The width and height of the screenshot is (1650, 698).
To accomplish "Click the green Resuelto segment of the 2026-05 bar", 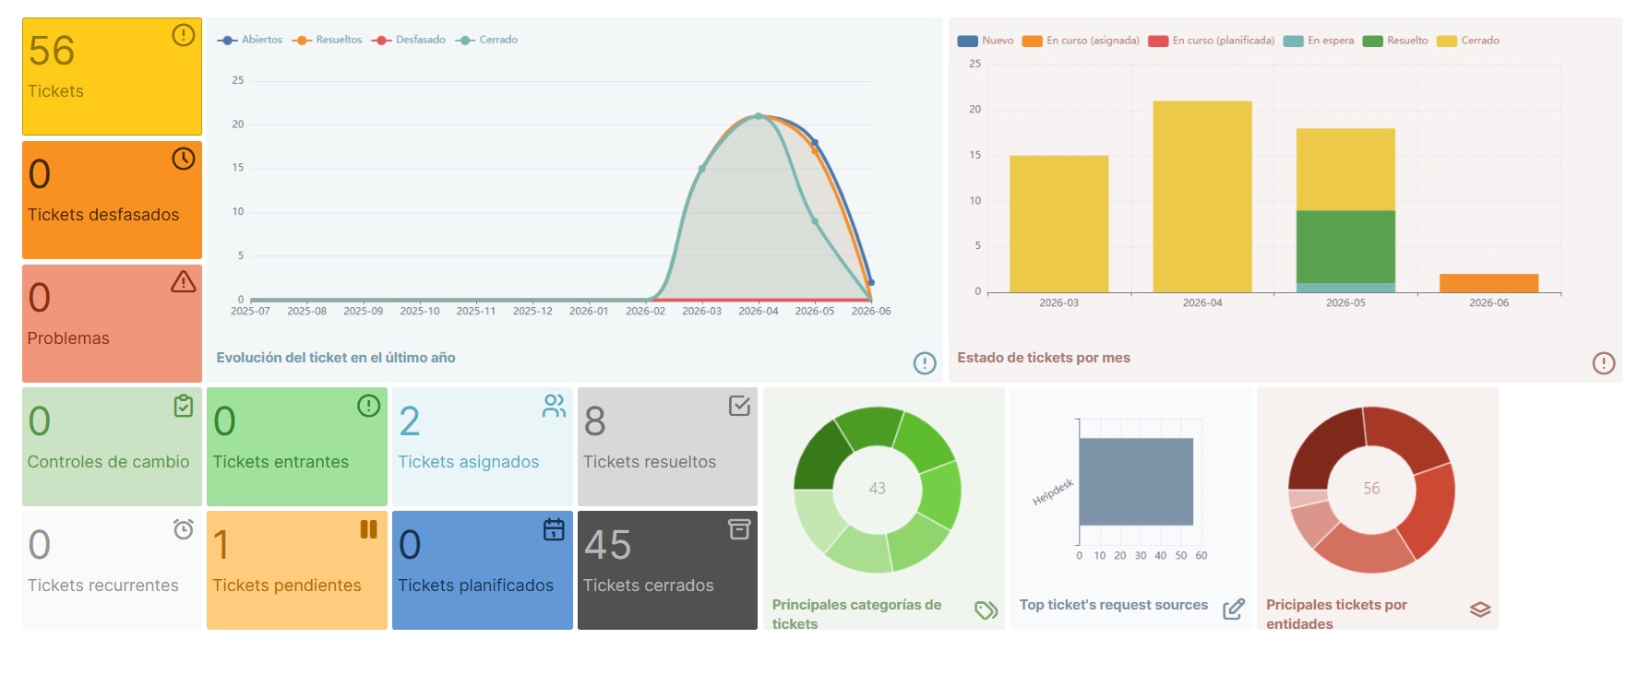I will pos(1345,247).
